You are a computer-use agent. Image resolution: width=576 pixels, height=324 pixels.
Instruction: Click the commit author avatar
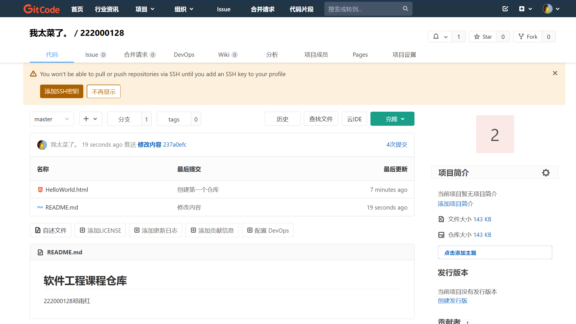(42, 145)
